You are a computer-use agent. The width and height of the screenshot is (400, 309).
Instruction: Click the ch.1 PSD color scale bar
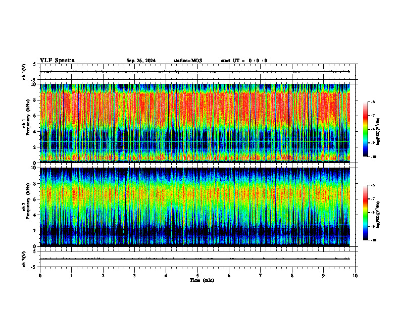[365, 129]
